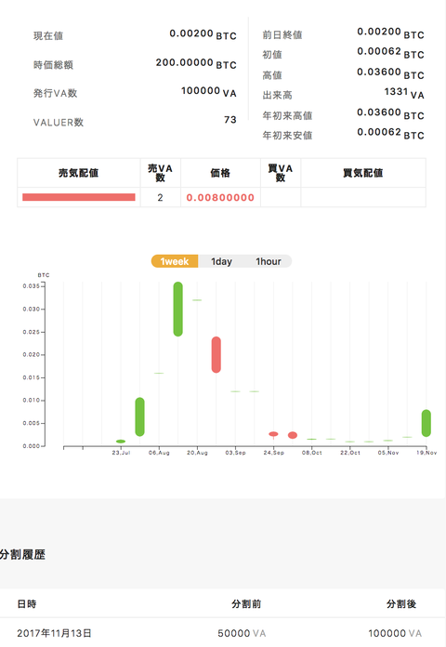
Task: Click the small green candle at 23.Jul
Action: pos(121,442)
